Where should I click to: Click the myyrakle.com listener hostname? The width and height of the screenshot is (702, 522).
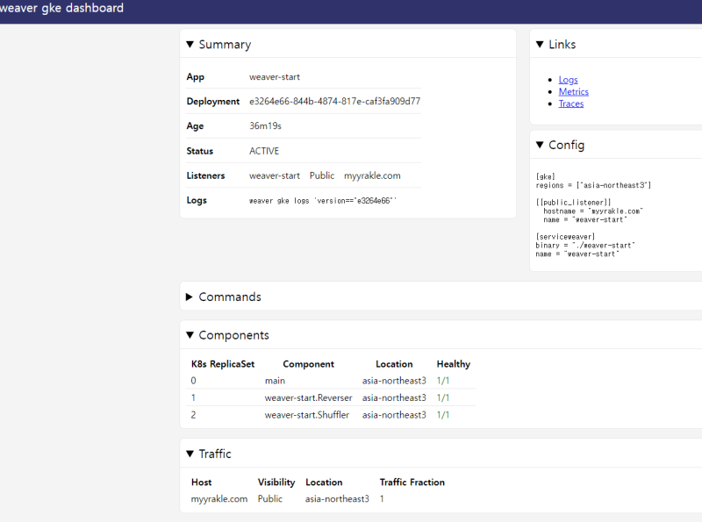tap(372, 176)
